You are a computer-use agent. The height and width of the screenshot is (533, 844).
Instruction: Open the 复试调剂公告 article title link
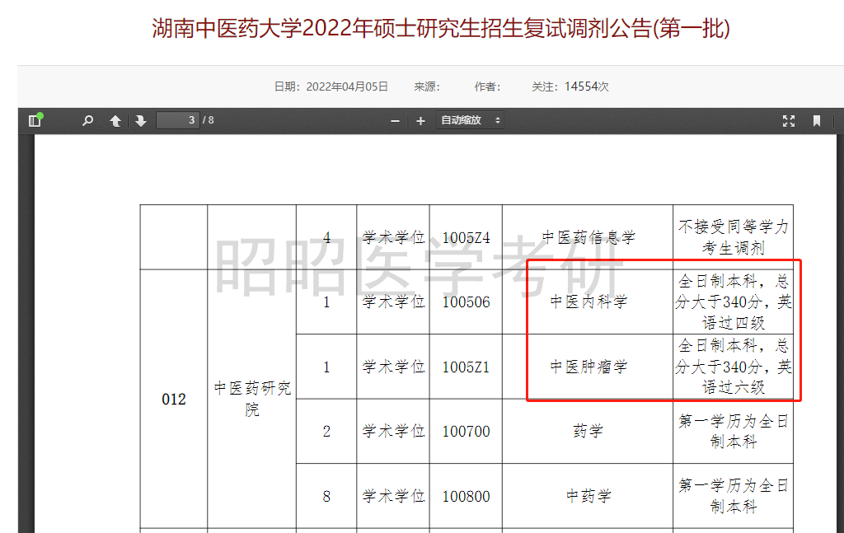[x=421, y=26]
